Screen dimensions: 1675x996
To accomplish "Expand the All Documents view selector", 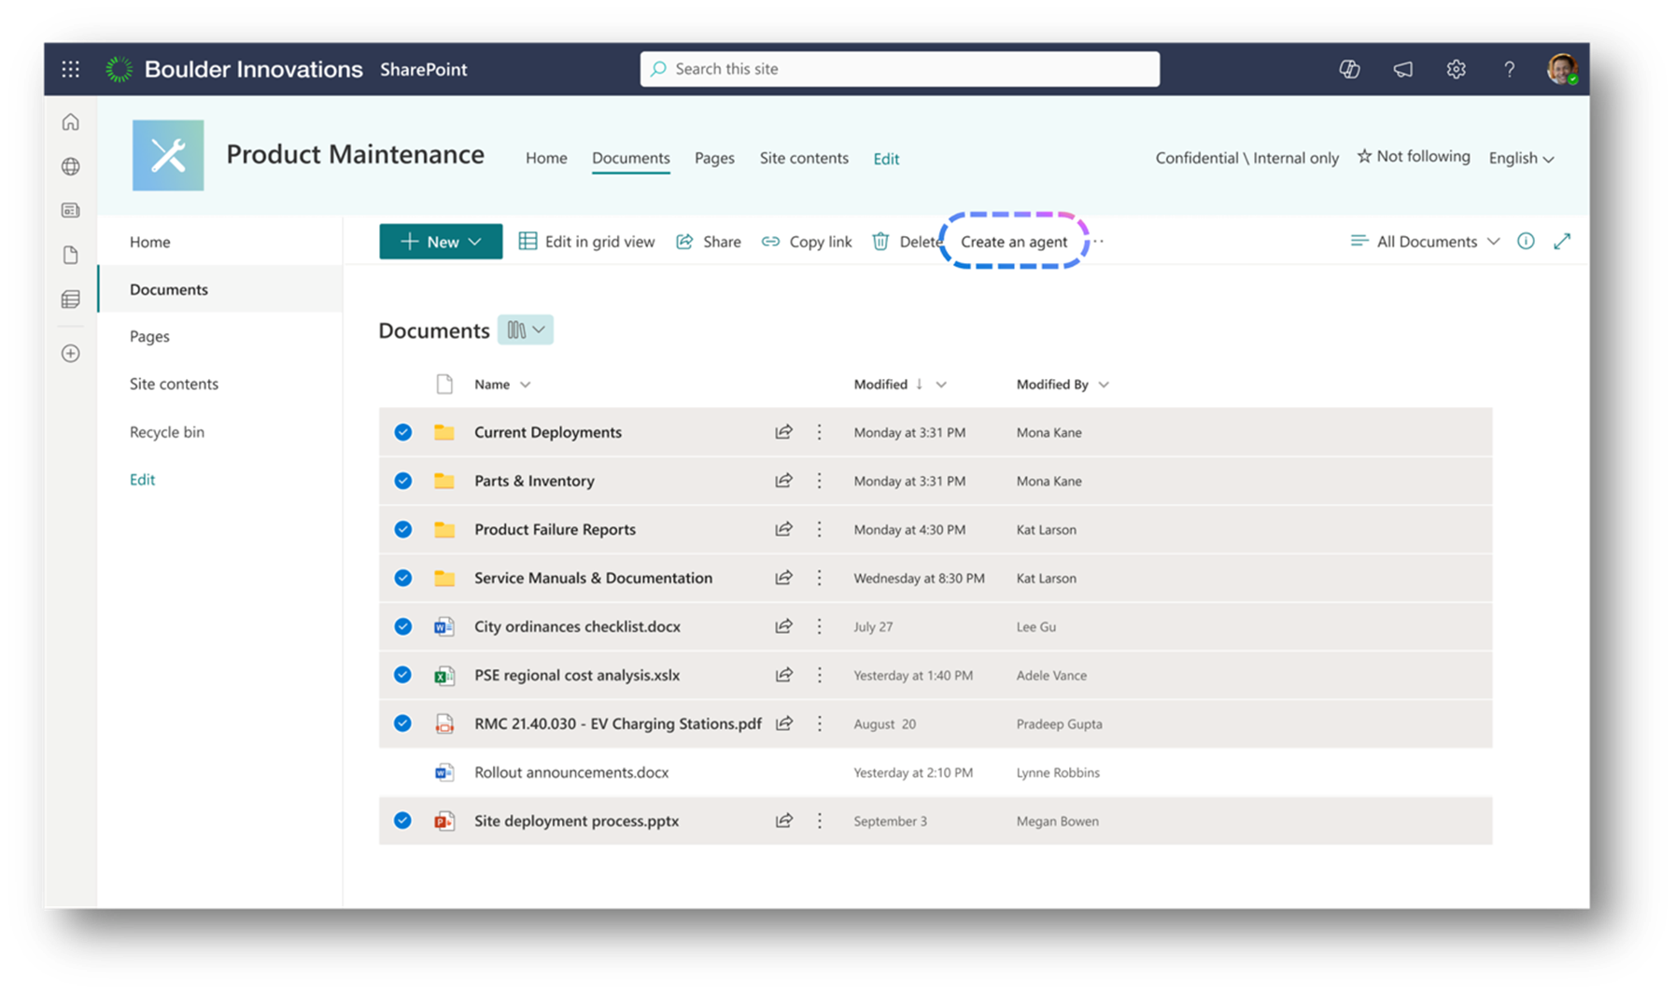I will pyautogui.click(x=1426, y=242).
